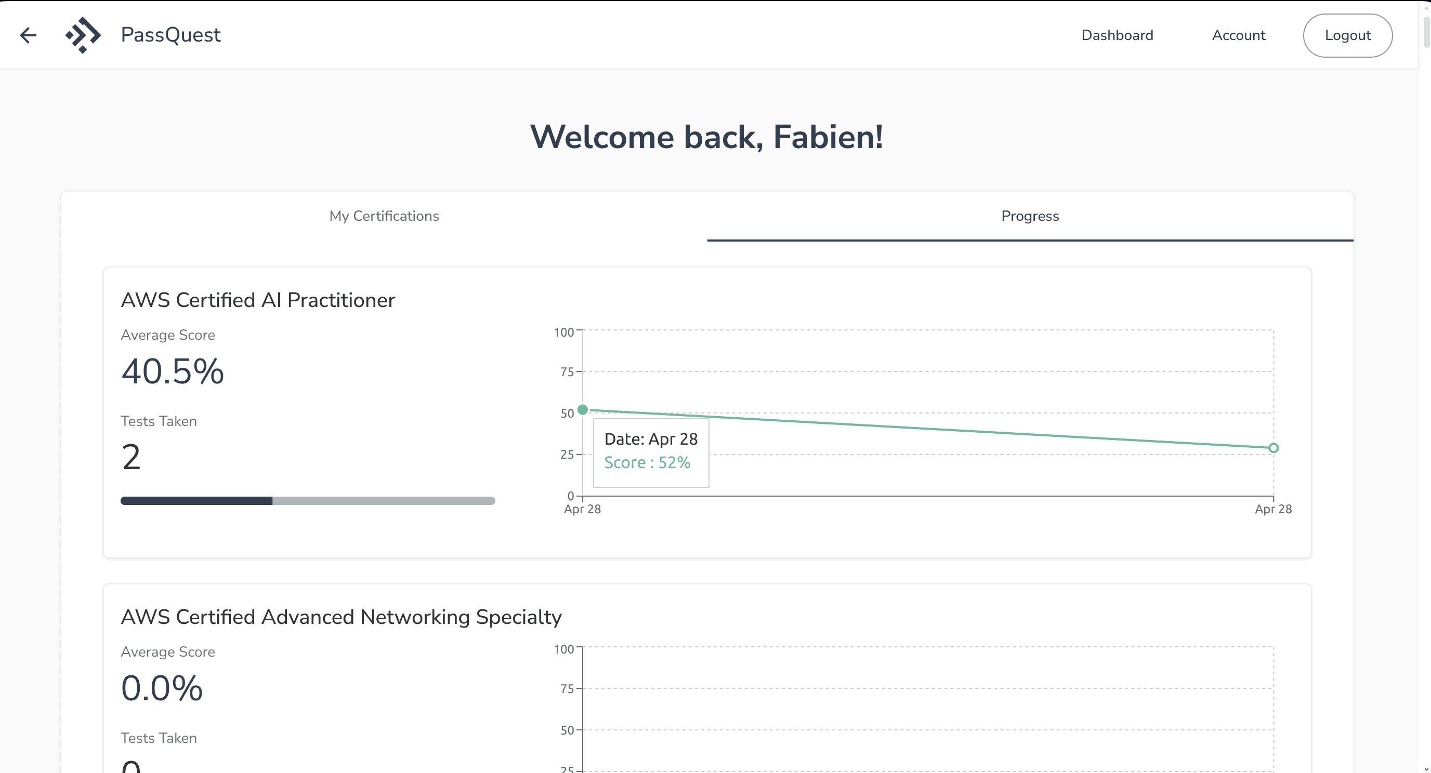Select the Progress tab
This screenshot has width=1431, height=773.
1029,216
